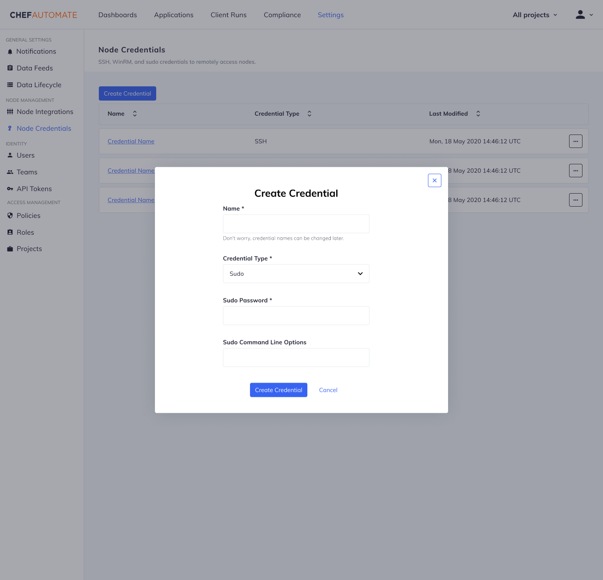Open the All projects dropdown
The width and height of the screenshot is (603, 580).
(534, 15)
